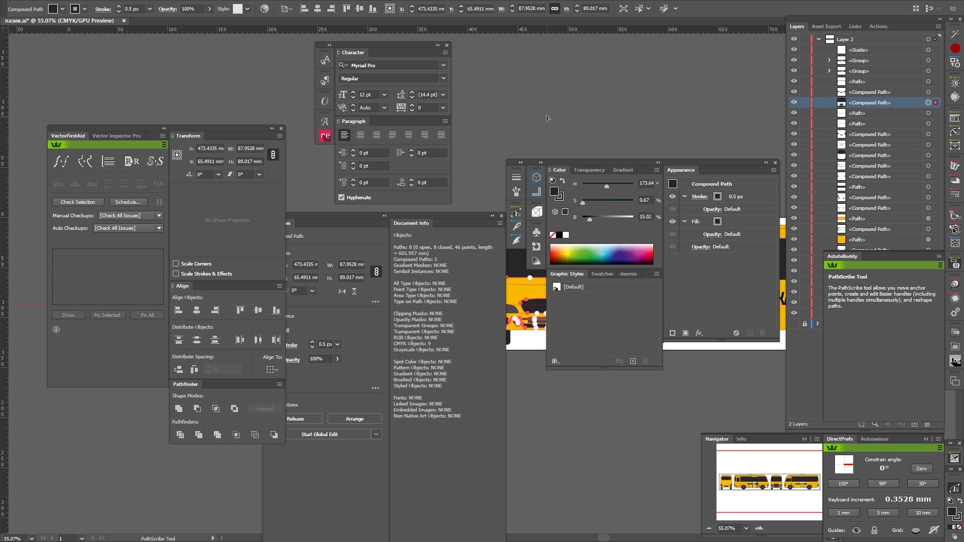The width and height of the screenshot is (964, 542).
Task: Open the font family dropdown Myriad Pro
Action: (x=443, y=65)
